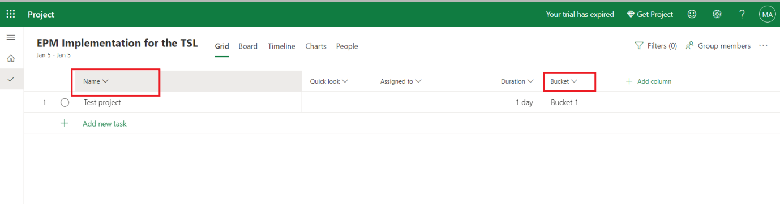Open the Group members button

(x=718, y=46)
